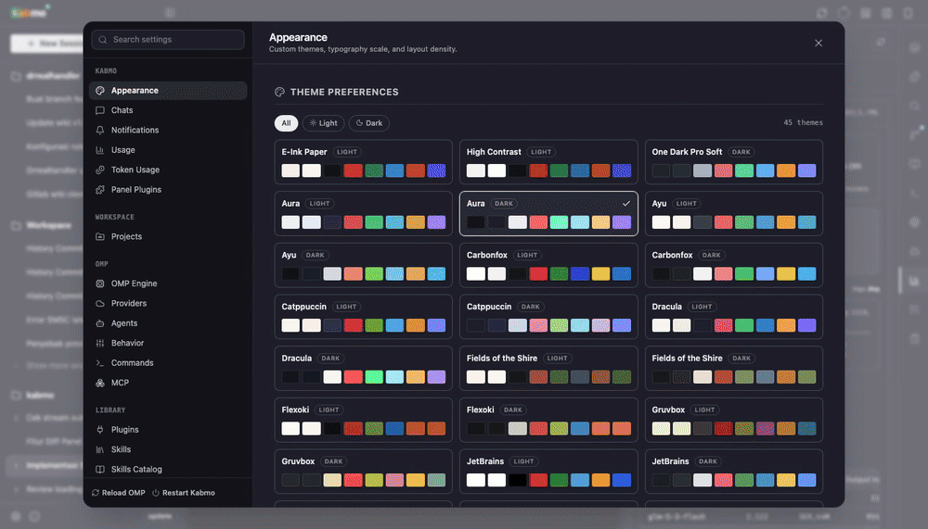
Task: Click the red swatch in E-Ink Paper
Action: pyautogui.click(x=354, y=170)
